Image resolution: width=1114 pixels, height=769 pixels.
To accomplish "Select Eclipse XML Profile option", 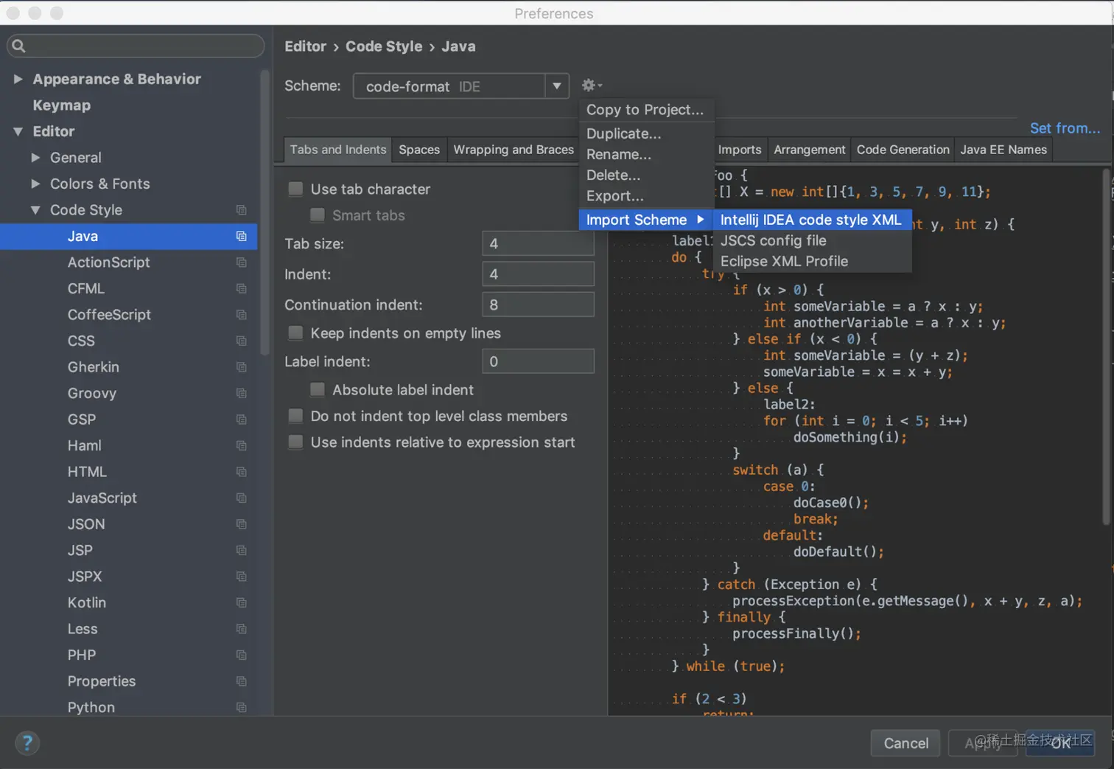I will point(812,261).
